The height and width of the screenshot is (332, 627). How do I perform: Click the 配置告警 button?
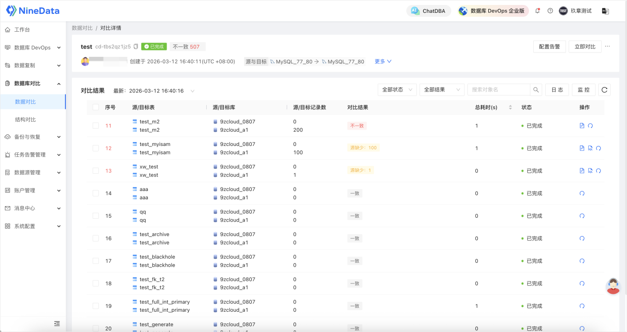(549, 47)
